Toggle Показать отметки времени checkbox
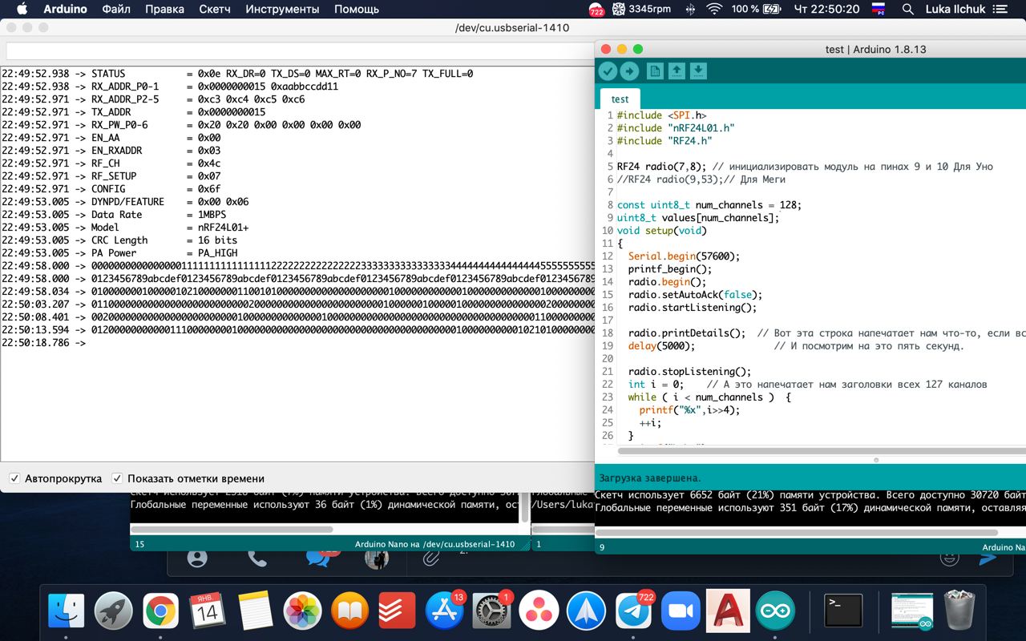Screen dimensions: 1026x641 point(117,478)
